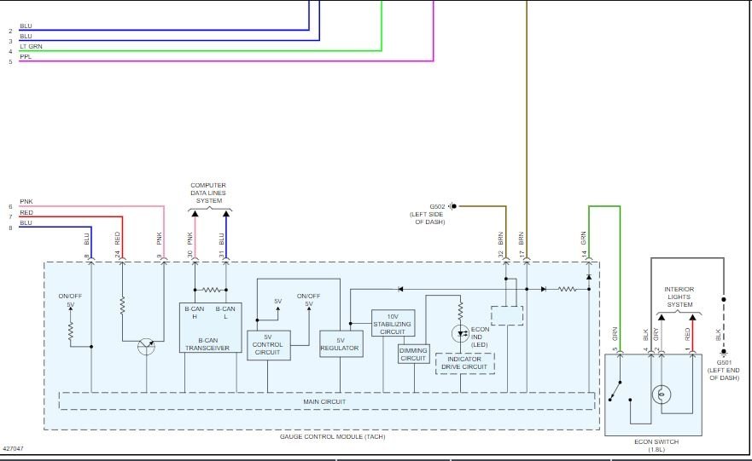Click the pin 14 GRN connector terminal
752x461 pixels.
pyautogui.click(x=589, y=259)
